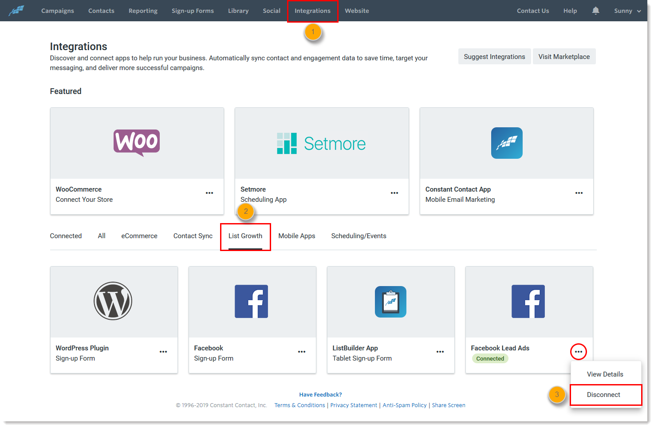Click the Constant Contact App icon
Screen dimensions: 654x428
coord(507,143)
